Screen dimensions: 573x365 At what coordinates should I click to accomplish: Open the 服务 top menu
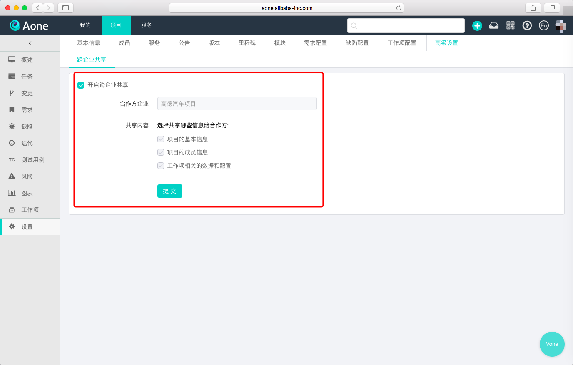coord(147,25)
